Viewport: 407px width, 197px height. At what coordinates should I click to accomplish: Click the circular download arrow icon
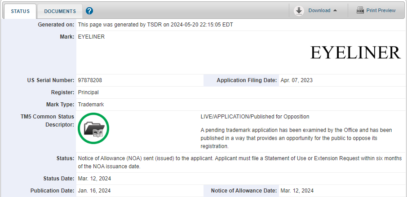click(x=299, y=11)
